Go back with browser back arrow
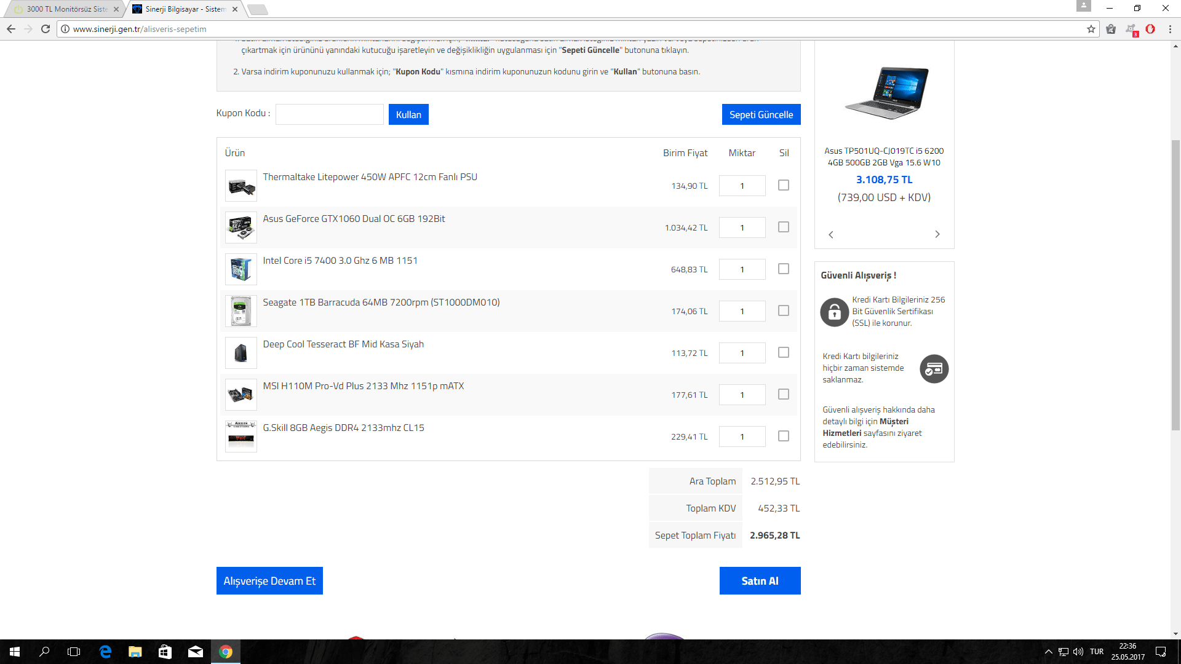The image size is (1181, 664). [11, 29]
